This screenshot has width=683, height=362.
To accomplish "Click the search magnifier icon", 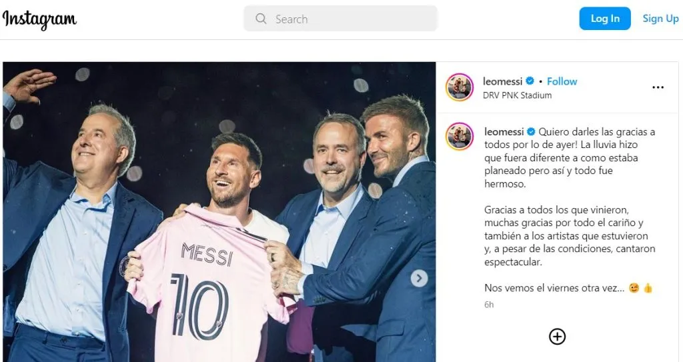I will point(261,19).
